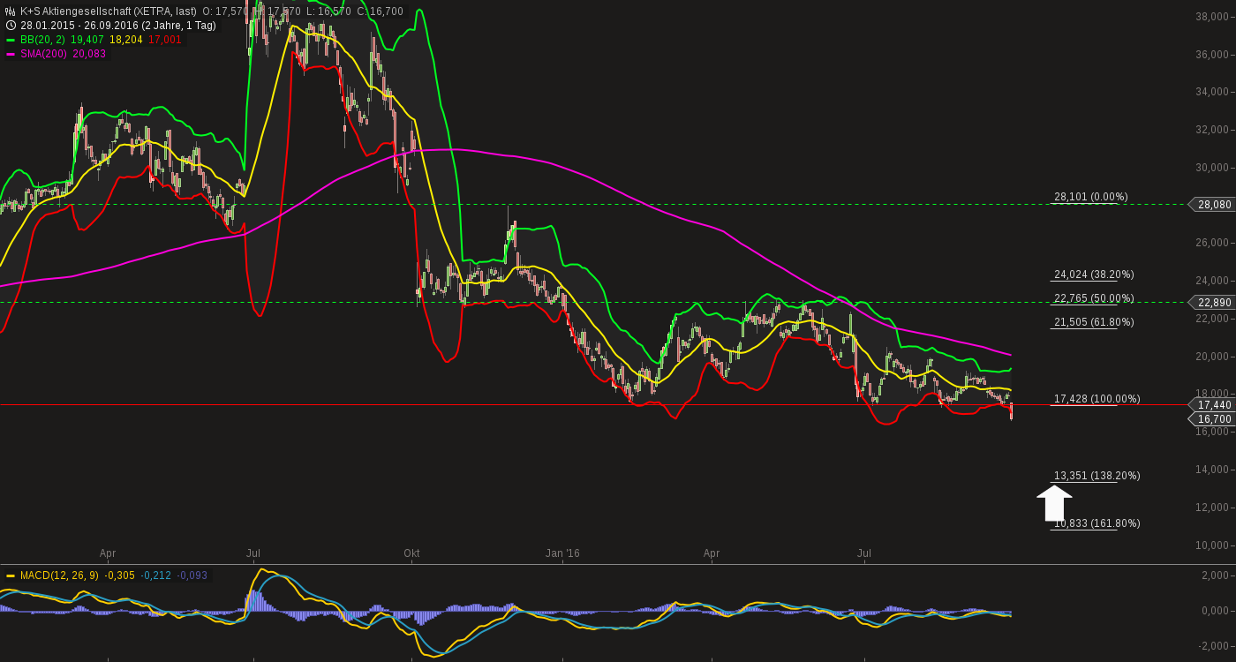Click the '34,000' price axis label

point(1214,92)
